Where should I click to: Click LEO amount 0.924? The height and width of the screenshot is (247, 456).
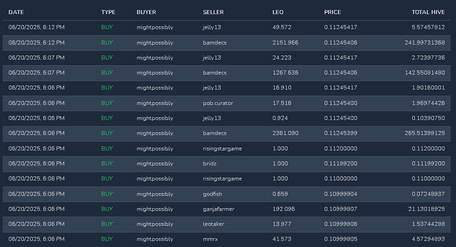click(280, 118)
